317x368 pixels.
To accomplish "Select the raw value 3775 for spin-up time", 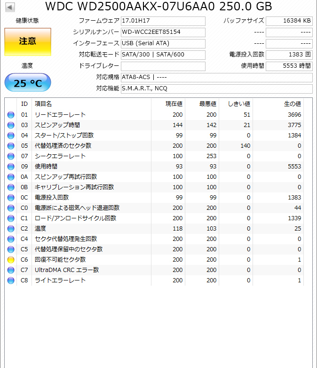I will 294,125.
